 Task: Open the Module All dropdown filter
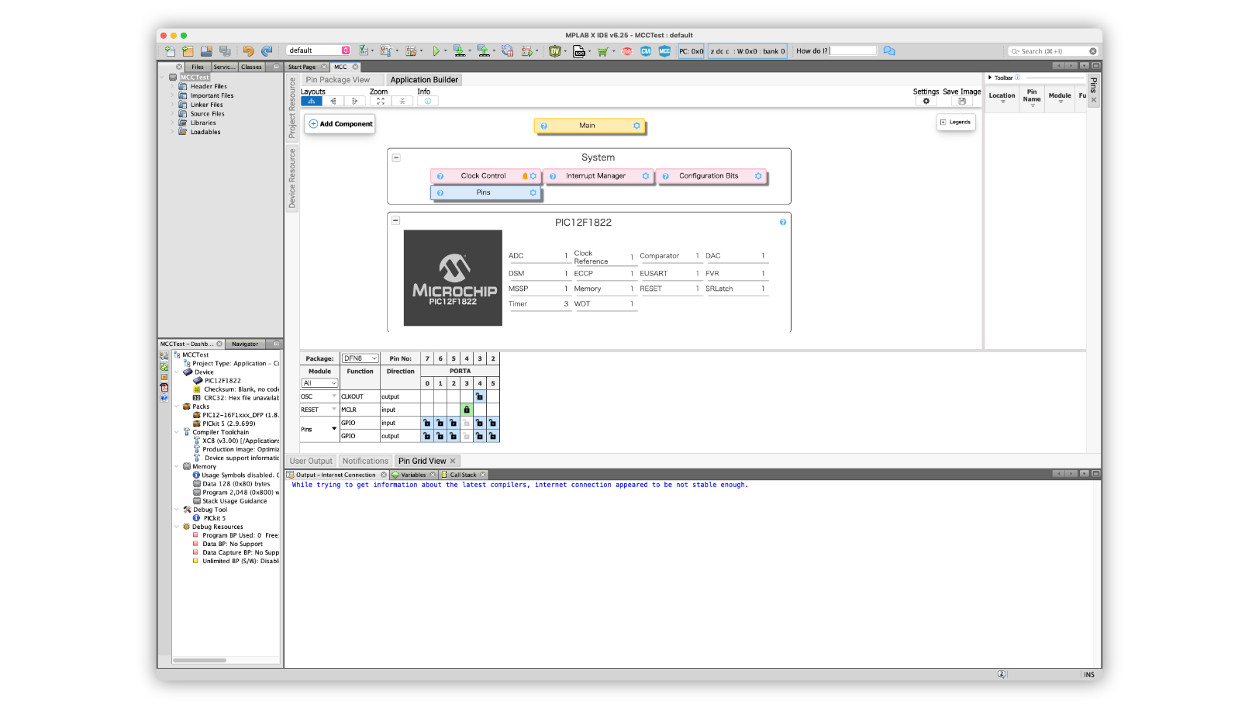[x=319, y=383]
